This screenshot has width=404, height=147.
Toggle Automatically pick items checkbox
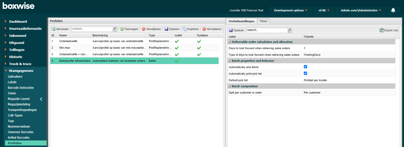coord(305,67)
